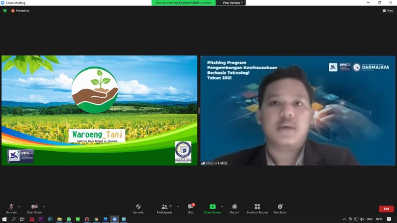This screenshot has height=223, width=397.
Task: Open the clock showing 10:33
Action: [379, 219]
